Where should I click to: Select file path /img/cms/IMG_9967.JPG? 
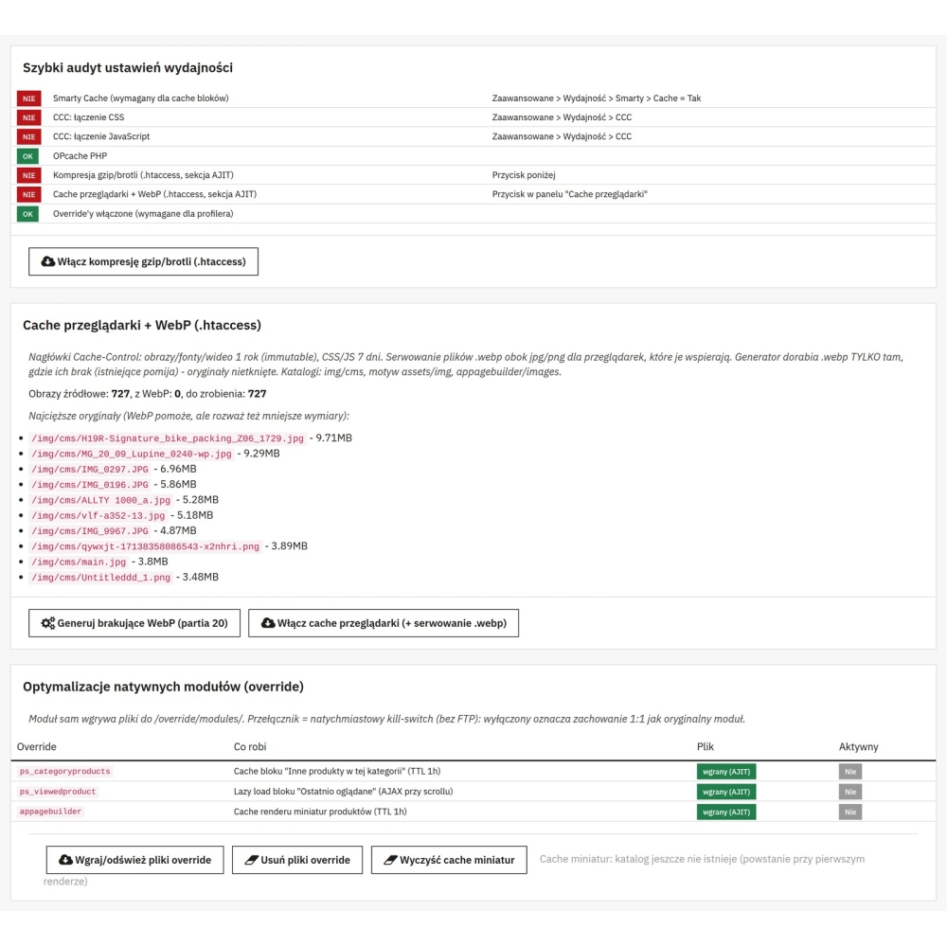(90, 531)
